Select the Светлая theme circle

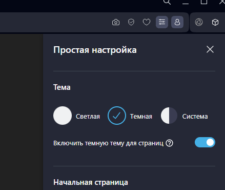63,116
